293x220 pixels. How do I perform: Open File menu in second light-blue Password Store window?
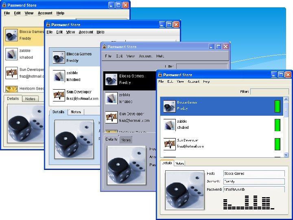coord(50,32)
